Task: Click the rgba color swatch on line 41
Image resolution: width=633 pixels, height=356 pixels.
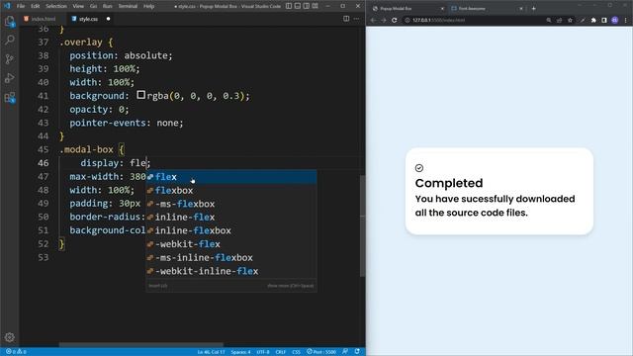Action: [140, 95]
